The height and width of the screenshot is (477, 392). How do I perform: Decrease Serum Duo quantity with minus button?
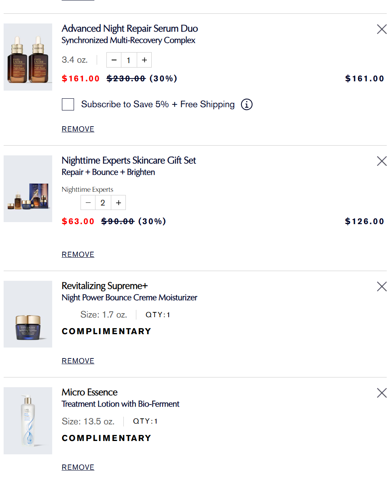click(x=114, y=60)
